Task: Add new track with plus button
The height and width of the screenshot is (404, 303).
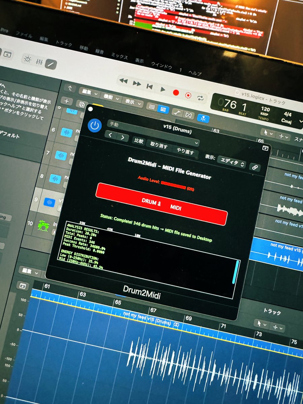Action: 67,101
